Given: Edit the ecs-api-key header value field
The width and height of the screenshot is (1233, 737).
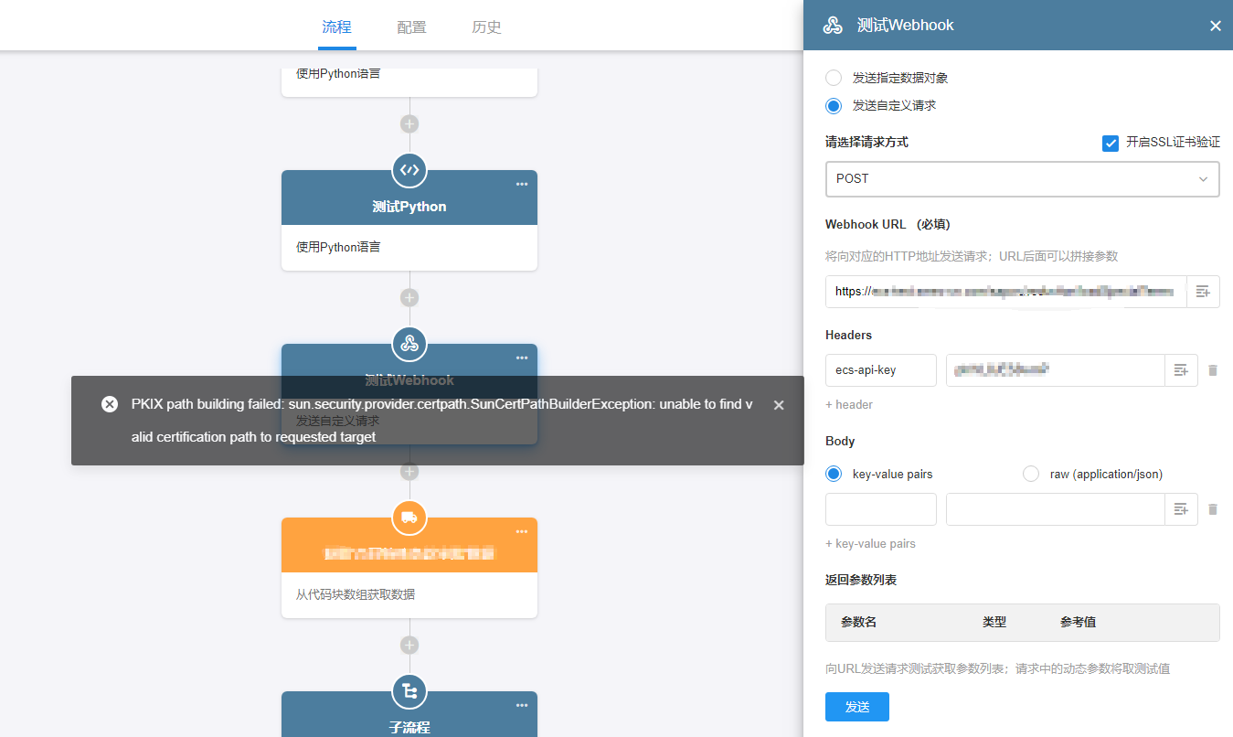Looking at the screenshot, I should (x=1056, y=370).
